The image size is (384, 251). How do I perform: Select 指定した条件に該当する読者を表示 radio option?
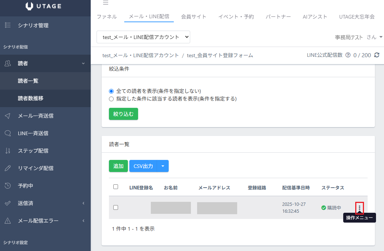pos(111,99)
